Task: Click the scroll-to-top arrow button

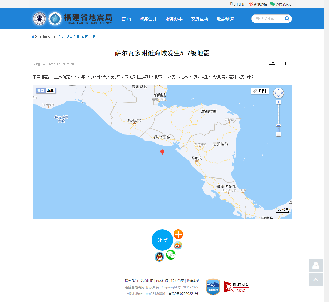Action: tap(316, 280)
